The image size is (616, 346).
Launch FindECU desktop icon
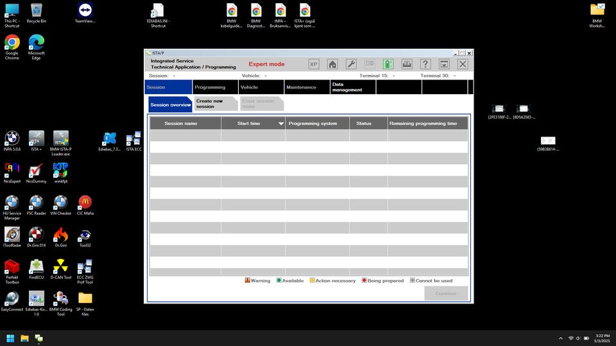point(36,270)
